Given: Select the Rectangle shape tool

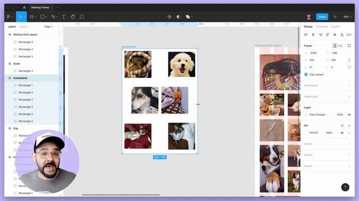Looking at the screenshot, I should pyautogui.click(x=43, y=17).
